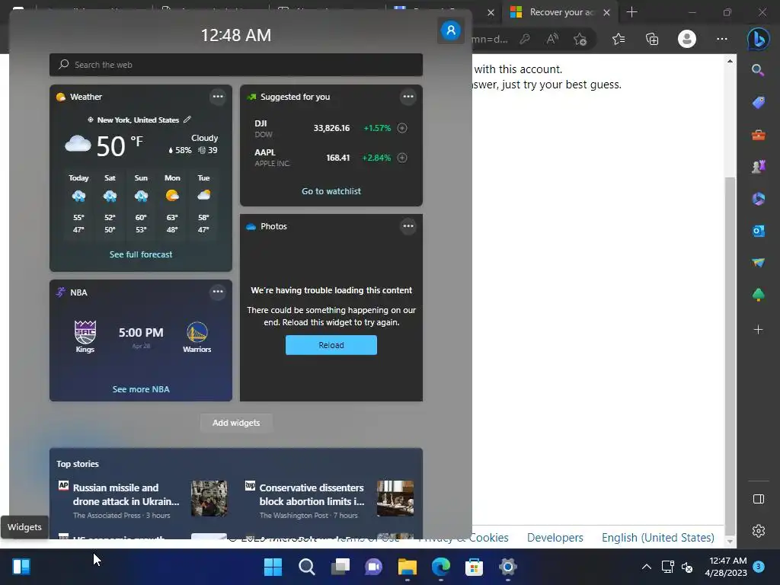This screenshot has height=585, width=780.
Task: Select the AAPL Apple Inc stock row
Action: pyautogui.click(x=331, y=158)
